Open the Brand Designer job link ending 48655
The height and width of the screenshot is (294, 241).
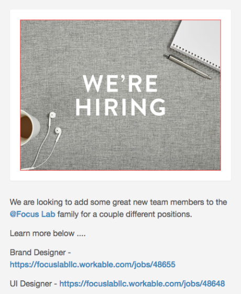[x=93, y=265]
